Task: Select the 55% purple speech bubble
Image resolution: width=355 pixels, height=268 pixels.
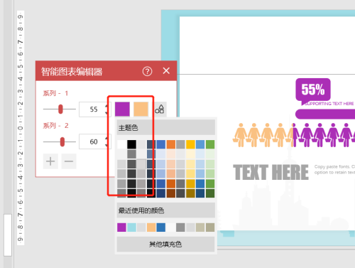Action: pyautogui.click(x=313, y=90)
